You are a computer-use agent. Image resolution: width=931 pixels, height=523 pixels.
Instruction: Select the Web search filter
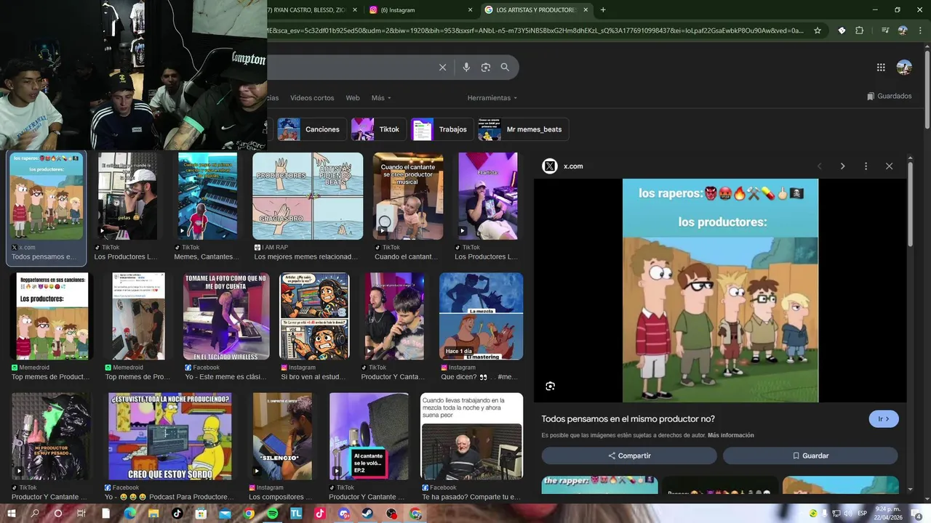click(353, 98)
